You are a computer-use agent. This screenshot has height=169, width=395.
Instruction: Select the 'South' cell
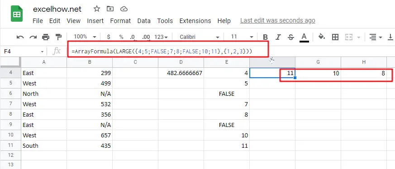[x=44, y=146]
